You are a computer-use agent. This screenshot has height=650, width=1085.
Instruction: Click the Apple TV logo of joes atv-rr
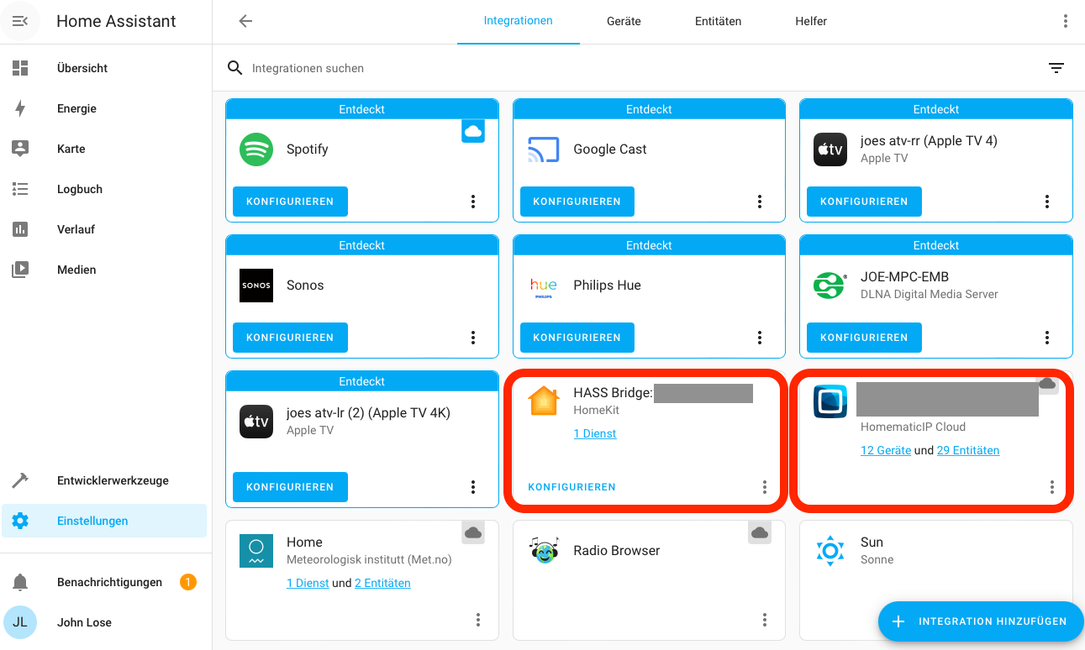pyautogui.click(x=830, y=149)
